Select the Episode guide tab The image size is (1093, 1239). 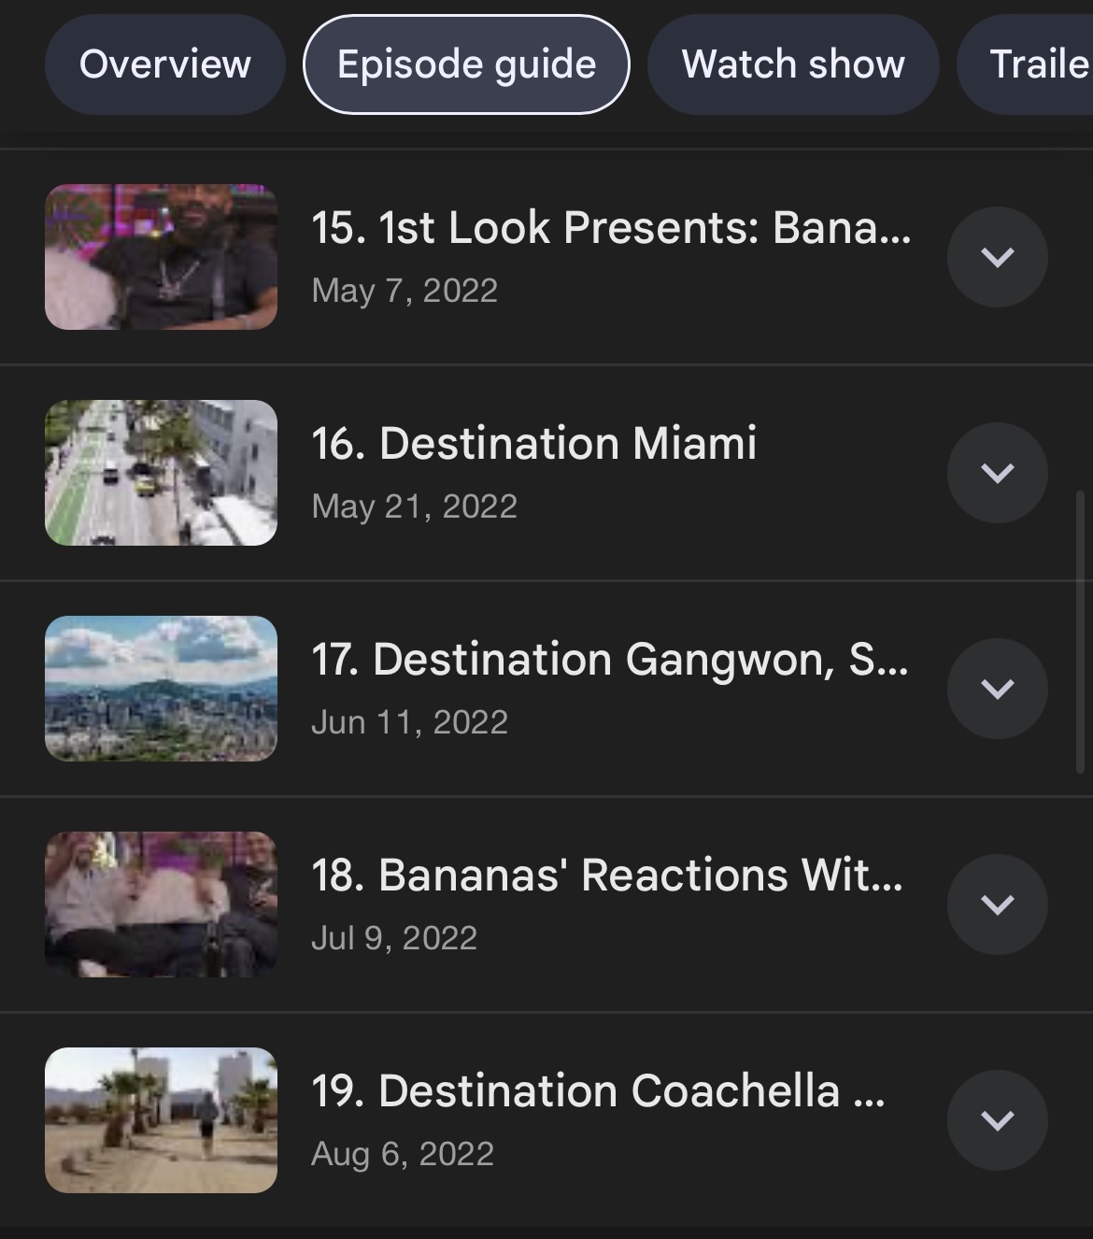[466, 64]
